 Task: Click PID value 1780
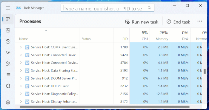click(124, 47)
